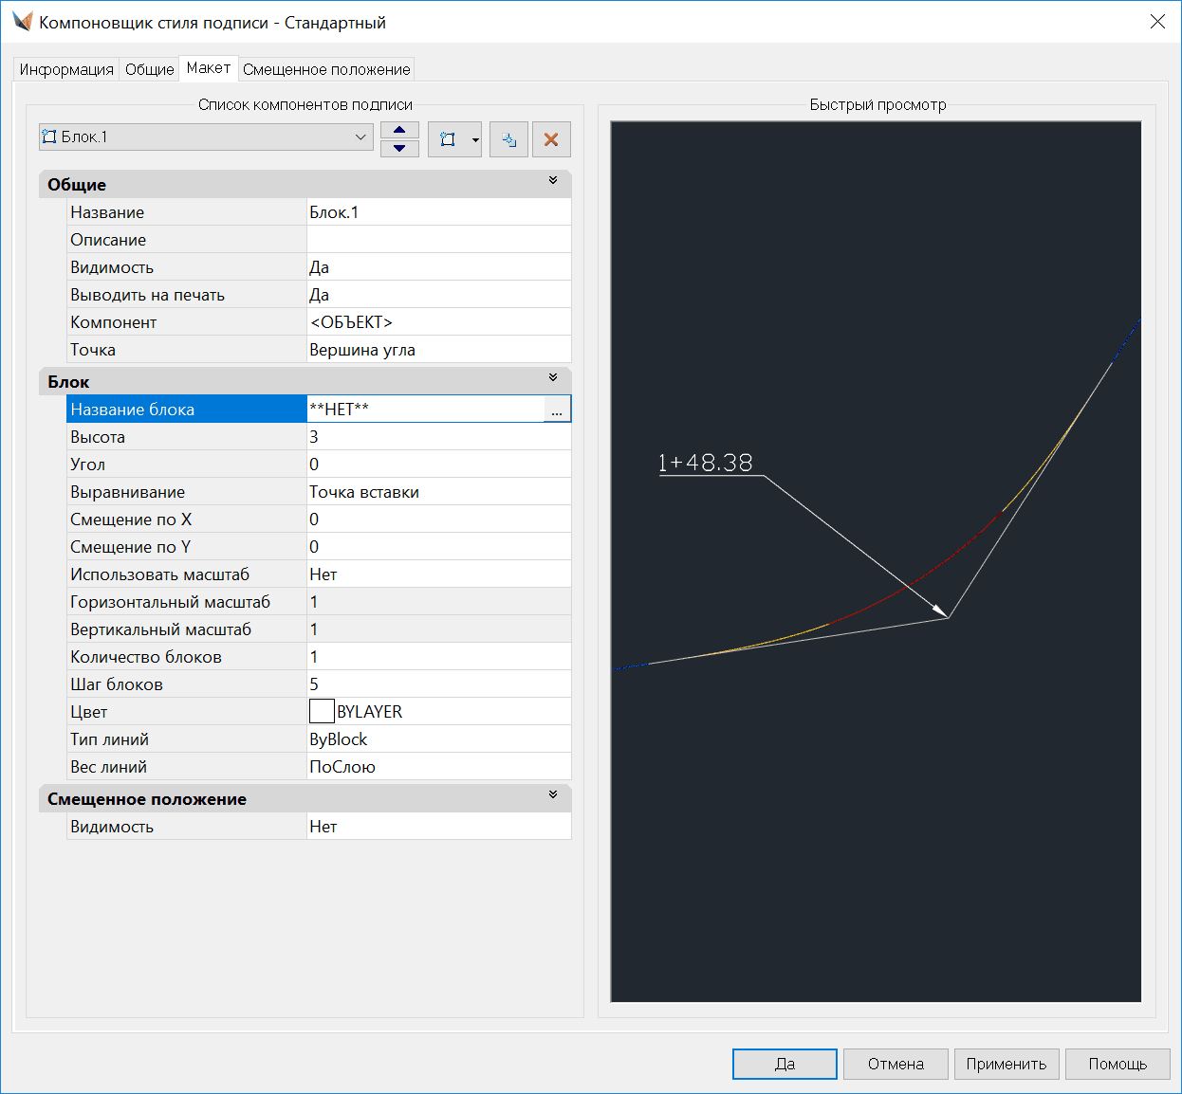1182x1094 pixels.
Task: Toggle the Выводить на печать value
Action: click(x=438, y=295)
